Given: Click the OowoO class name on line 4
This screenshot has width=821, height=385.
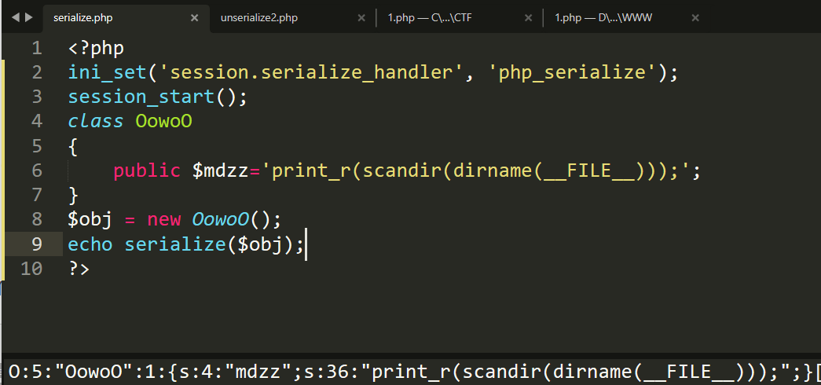Looking at the screenshot, I should pos(164,122).
